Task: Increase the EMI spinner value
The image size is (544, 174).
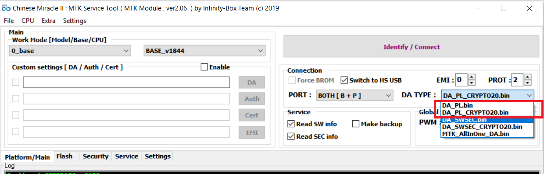Action: point(472,77)
